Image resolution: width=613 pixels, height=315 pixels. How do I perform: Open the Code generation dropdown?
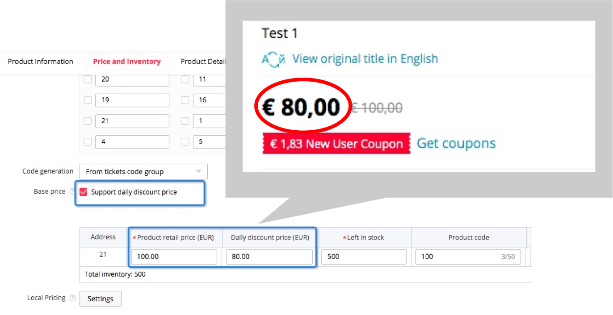143,172
